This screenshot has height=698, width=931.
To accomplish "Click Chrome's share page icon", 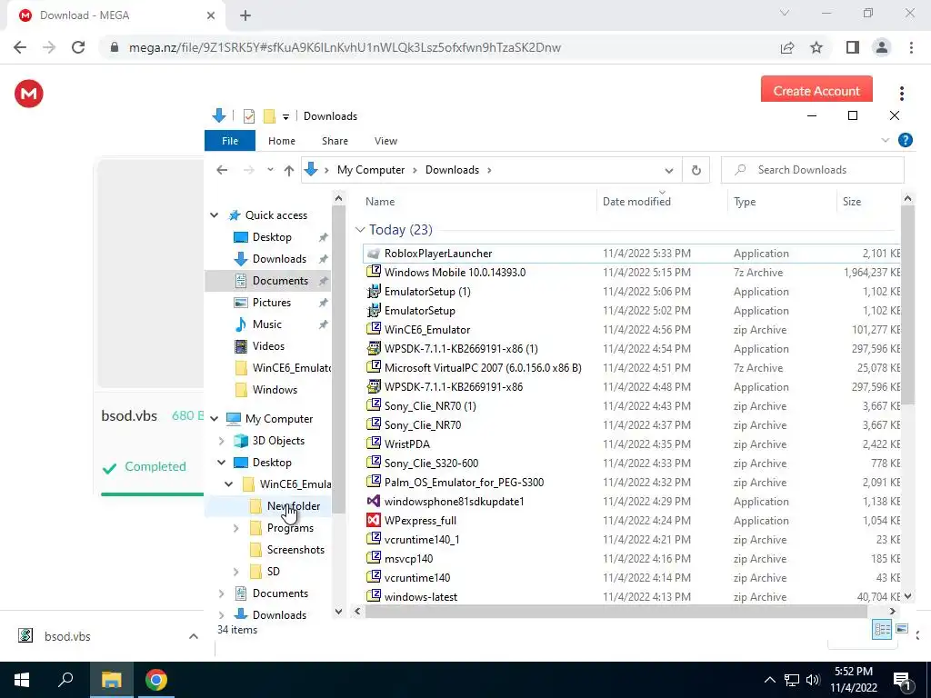I will [787, 47].
